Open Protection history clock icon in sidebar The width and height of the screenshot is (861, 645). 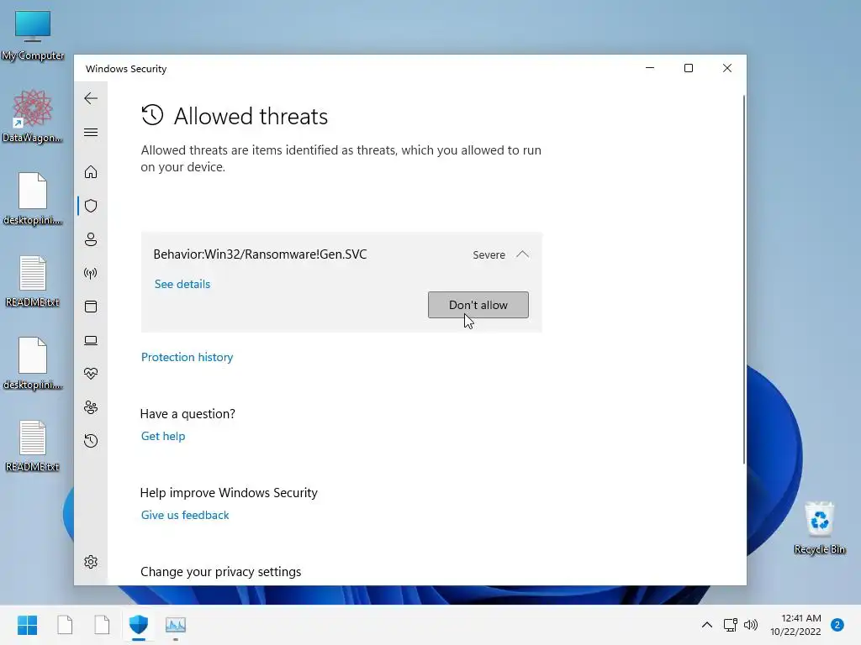tap(91, 441)
